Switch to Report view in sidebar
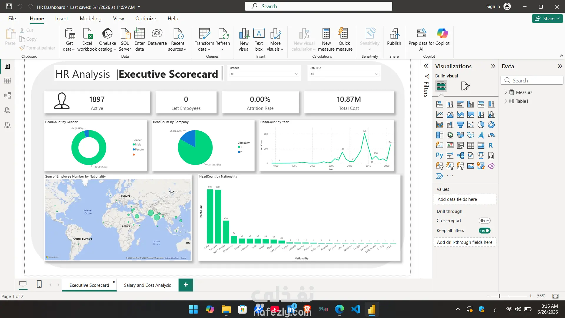This screenshot has width=565, height=318. click(7, 66)
